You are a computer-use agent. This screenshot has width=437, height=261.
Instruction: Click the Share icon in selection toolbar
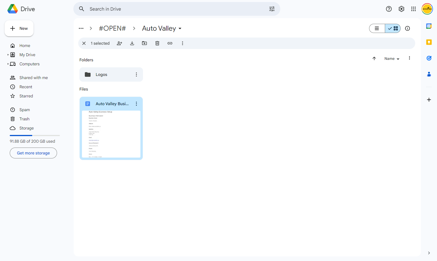pos(119,43)
